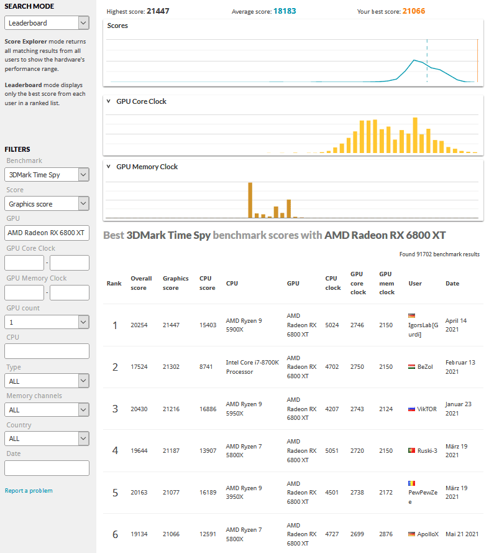Click the GPU mem clock column header
489x553 pixels.
pos(387,283)
